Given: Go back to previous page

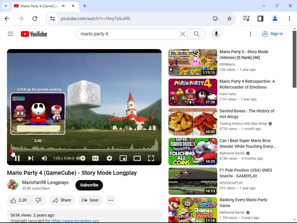Looking at the screenshot, I should [7, 19].
